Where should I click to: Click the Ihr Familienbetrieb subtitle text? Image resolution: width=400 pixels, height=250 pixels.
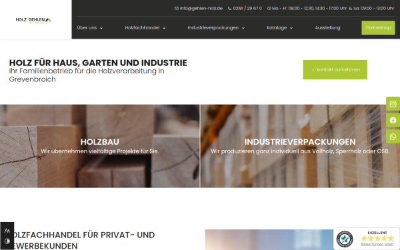tap(87, 75)
